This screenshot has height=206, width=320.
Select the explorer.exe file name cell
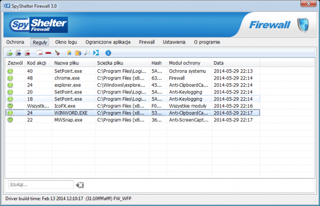point(68,85)
